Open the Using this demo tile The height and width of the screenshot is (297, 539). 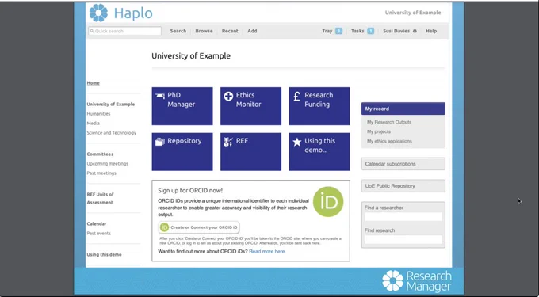pyautogui.click(x=319, y=152)
